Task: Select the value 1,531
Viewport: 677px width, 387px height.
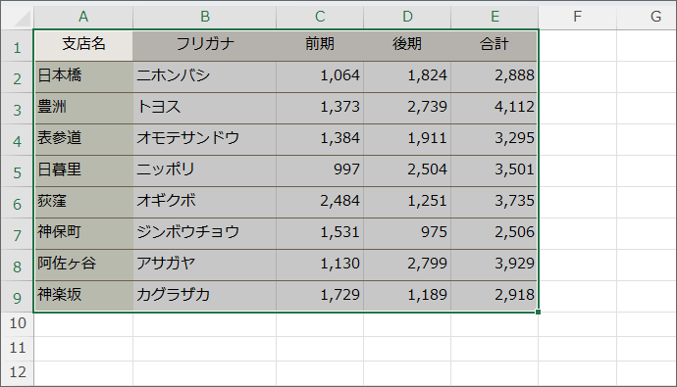Action: click(x=320, y=233)
